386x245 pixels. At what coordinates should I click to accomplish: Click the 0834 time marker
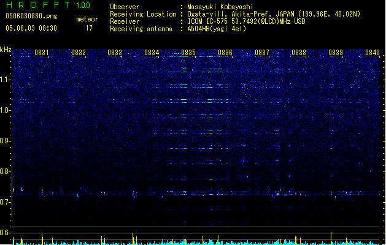[x=152, y=53]
